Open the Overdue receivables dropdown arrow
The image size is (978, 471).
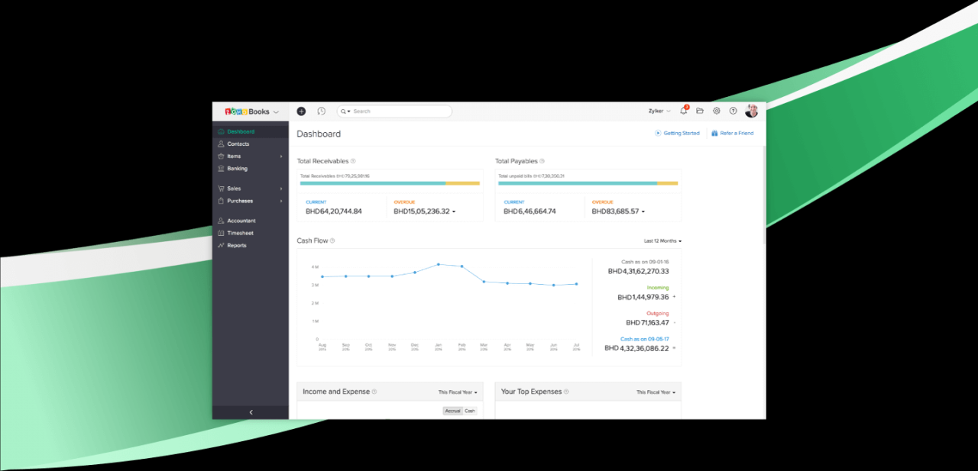click(455, 211)
